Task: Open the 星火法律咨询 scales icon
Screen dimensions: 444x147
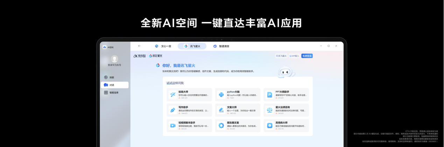Action: tap(269, 110)
